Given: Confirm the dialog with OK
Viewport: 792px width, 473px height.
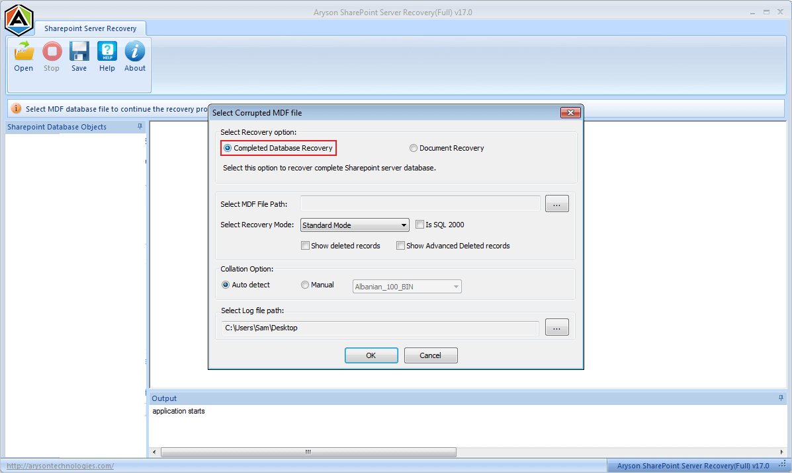Looking at the screenshot, I should pos(371,355).
